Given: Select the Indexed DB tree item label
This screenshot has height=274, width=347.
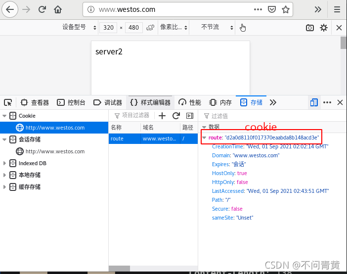Looking at the screenshot, I should (33, 163).
